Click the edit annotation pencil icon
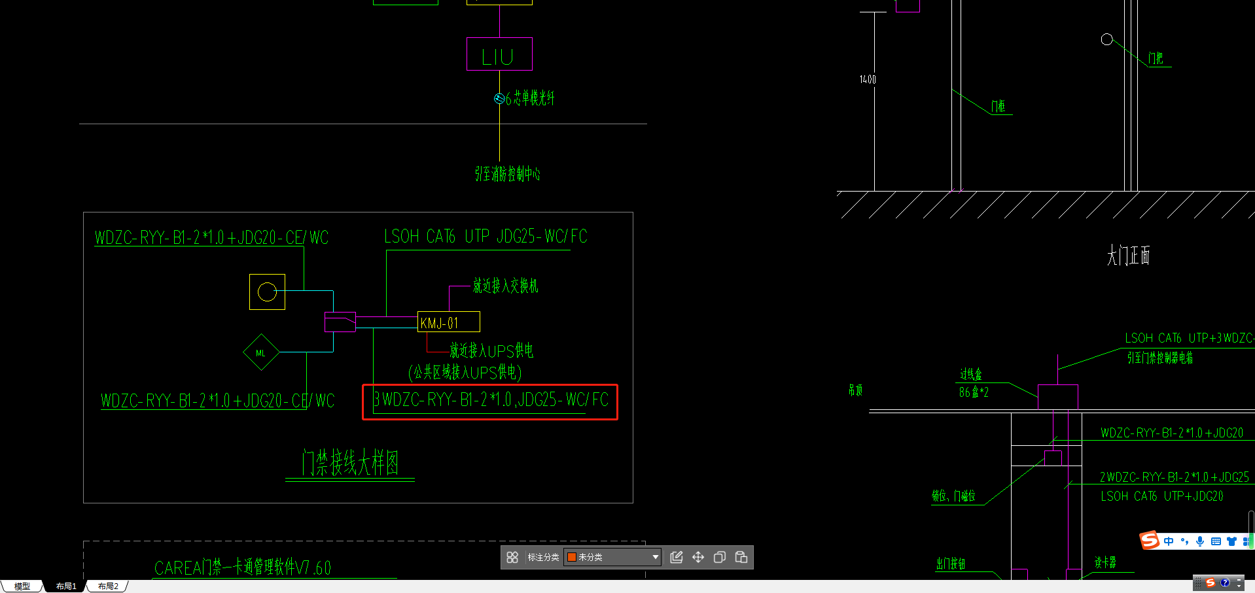Image resolution: width=1255 pixels, height=593 pixels. coord(677,557)
